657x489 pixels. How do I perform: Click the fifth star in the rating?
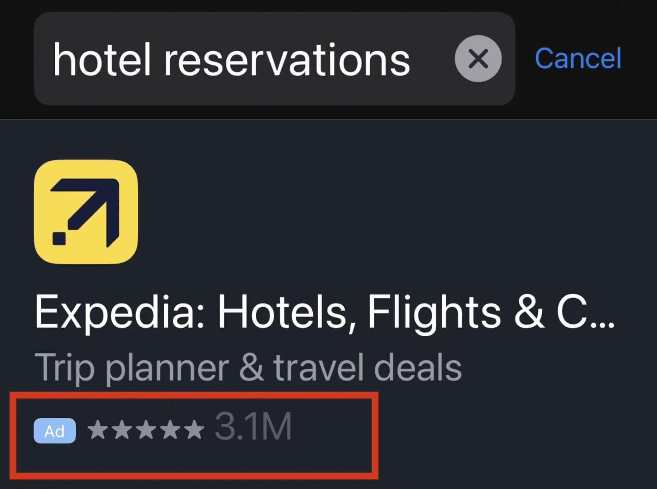[x=194, y=429]
